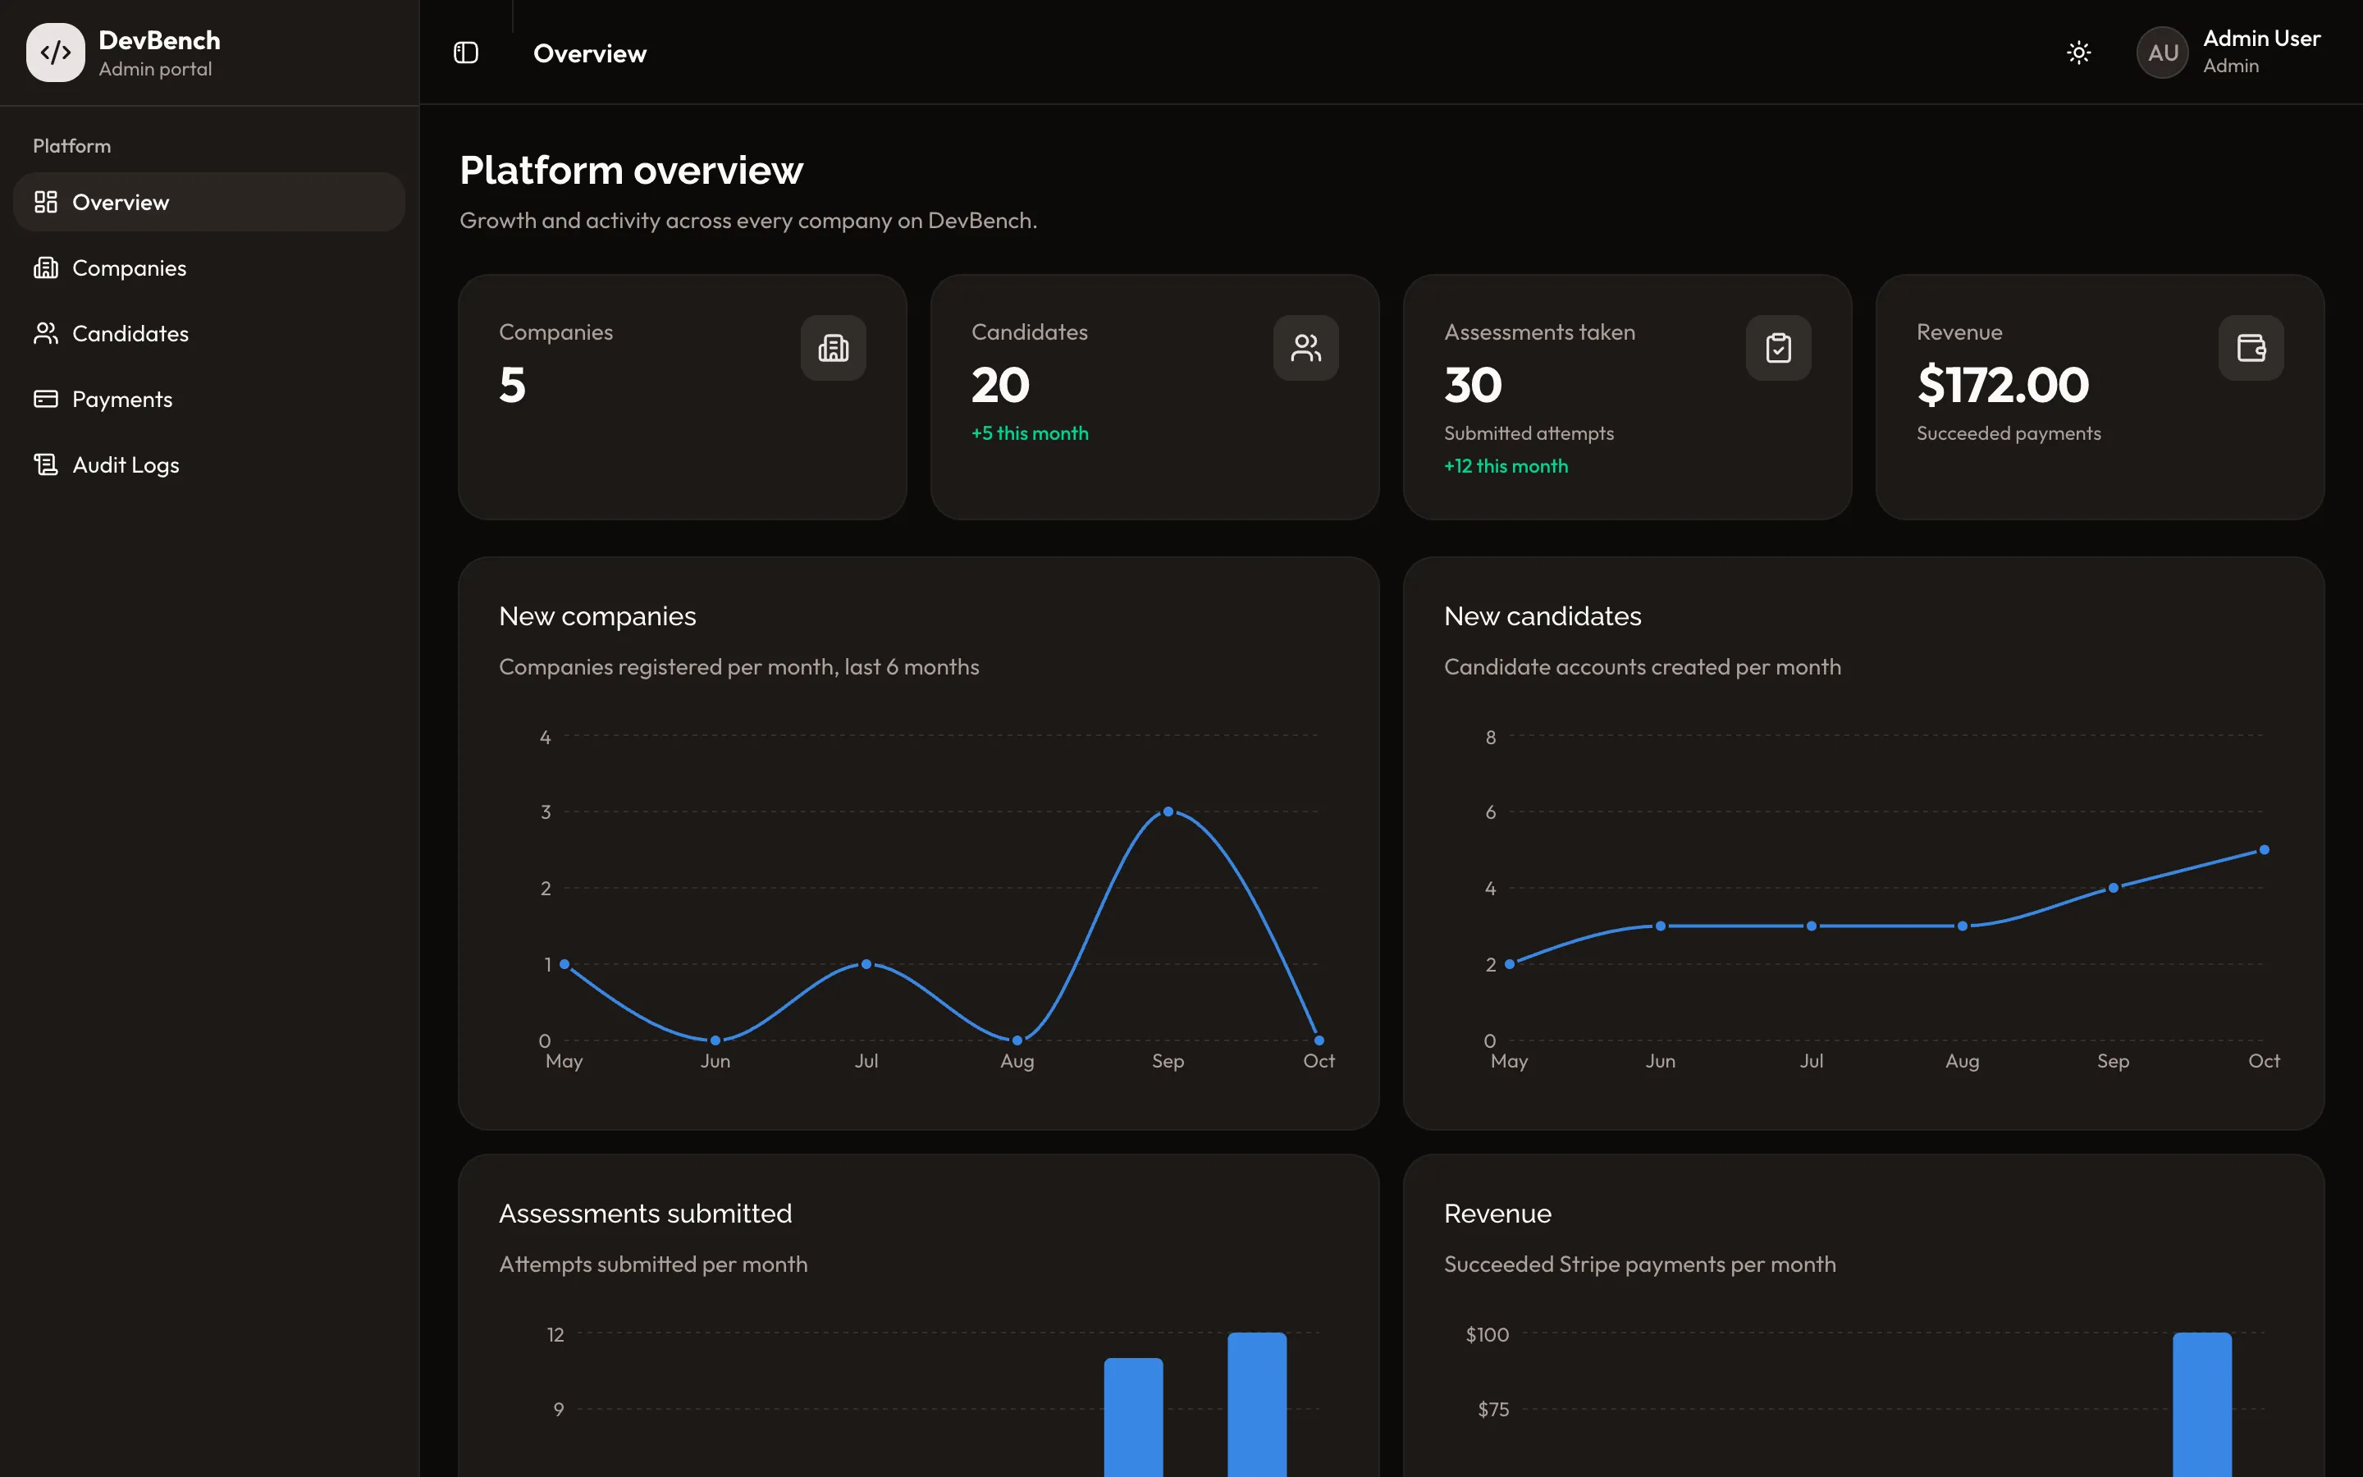2363x1477 pixels.
Task: Click the Assessments taken count 30
Action: coord(1474,385)
